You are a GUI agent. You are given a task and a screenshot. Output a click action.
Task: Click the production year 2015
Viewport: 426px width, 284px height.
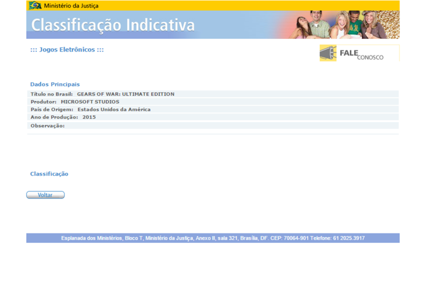(x=89, y=117)
